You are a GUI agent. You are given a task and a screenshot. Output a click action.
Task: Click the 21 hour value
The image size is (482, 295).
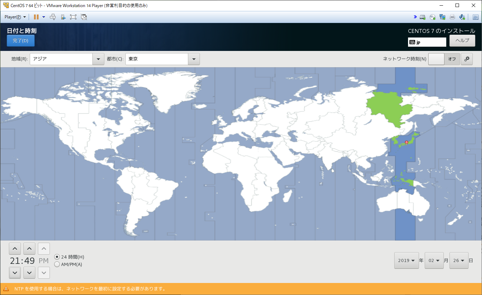pos(15,261)
